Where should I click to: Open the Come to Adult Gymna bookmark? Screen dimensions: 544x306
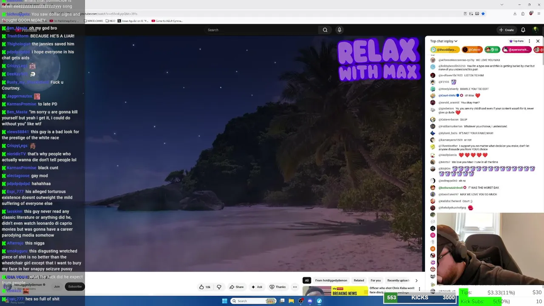click(x=167, y=21)
